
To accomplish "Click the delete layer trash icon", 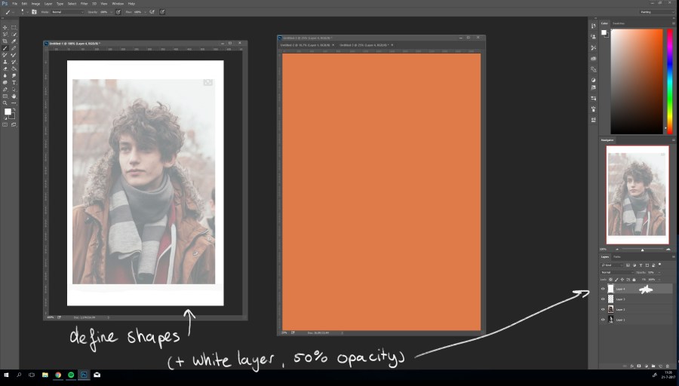I will coord(667,366).
